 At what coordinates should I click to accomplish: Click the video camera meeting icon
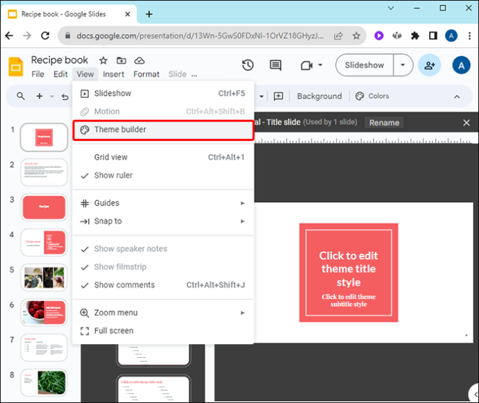[306, 65]
